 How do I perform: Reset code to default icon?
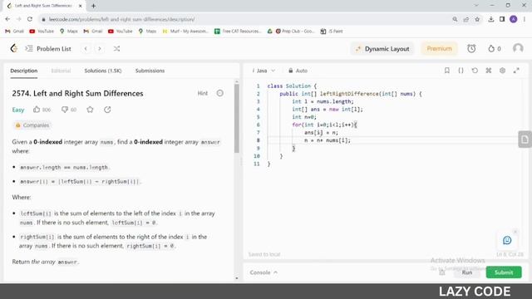[475, 70]
